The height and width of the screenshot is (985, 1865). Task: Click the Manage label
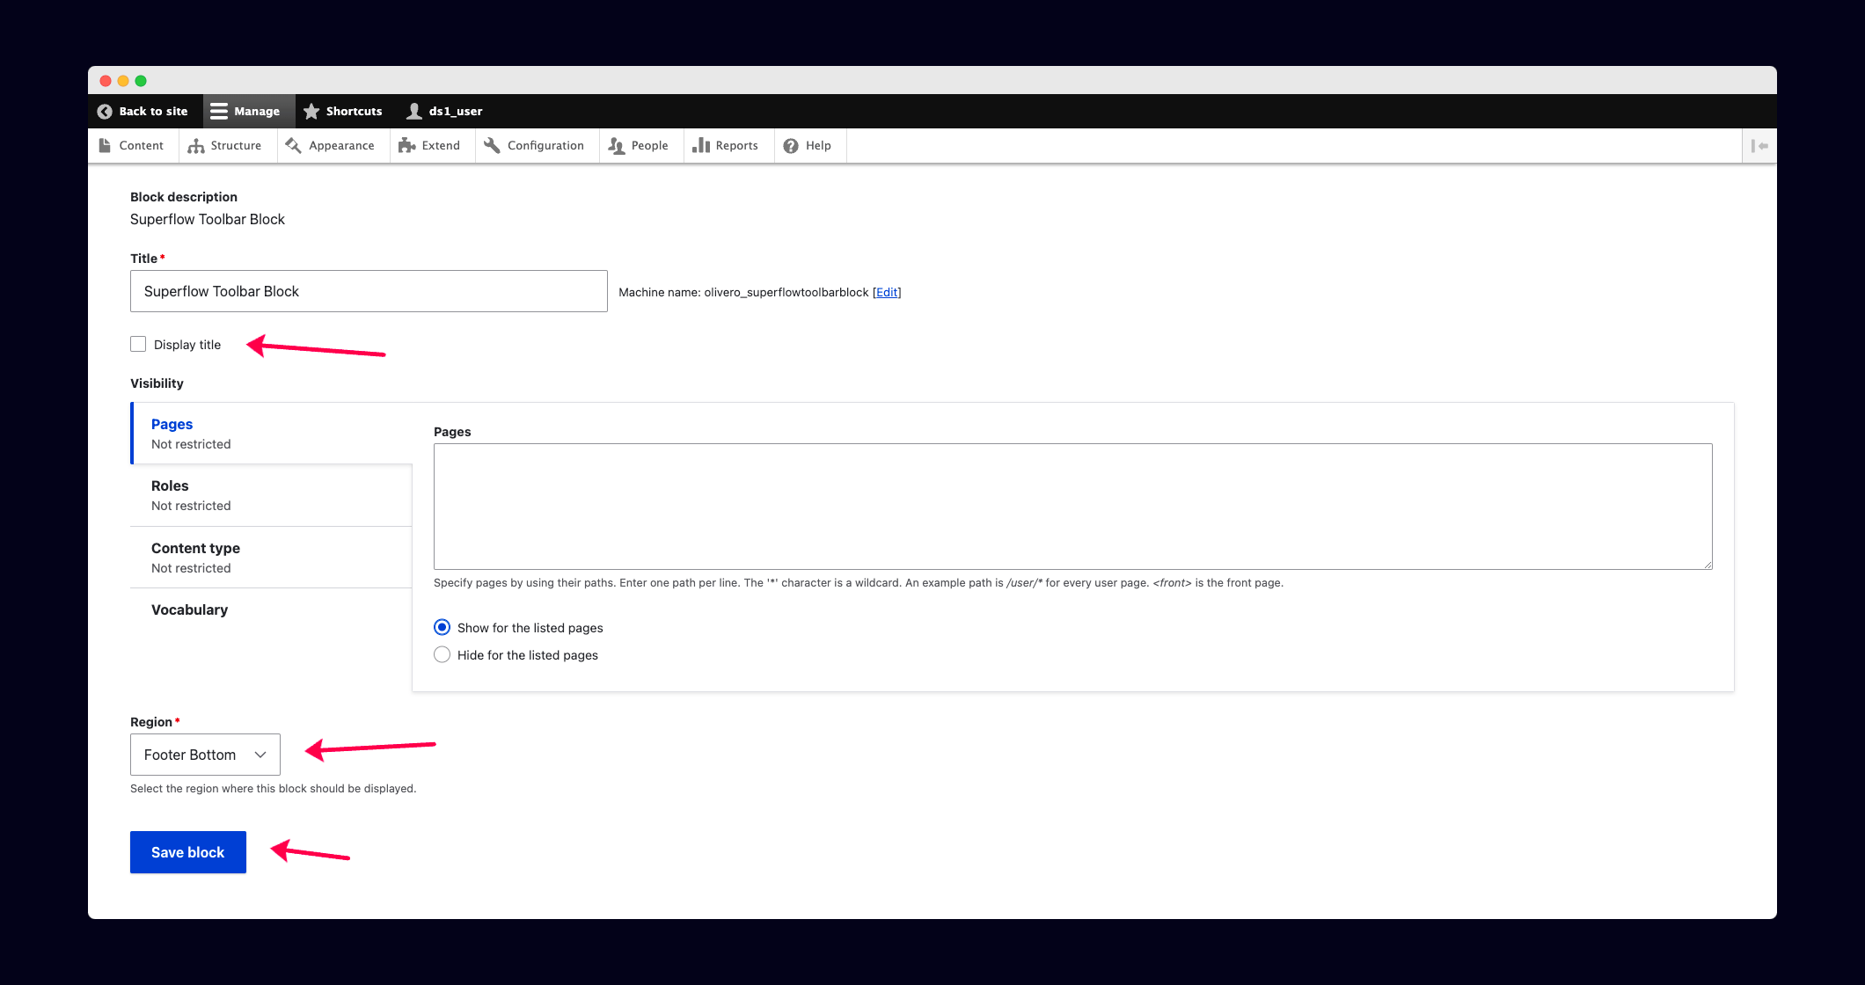[257, 112]
